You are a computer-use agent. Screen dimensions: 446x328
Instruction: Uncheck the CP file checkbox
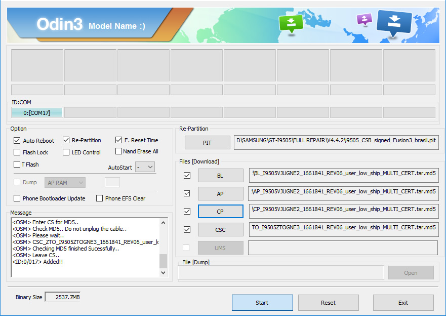tap(187, 212)
